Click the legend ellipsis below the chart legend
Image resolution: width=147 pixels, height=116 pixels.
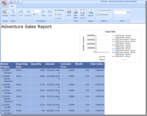tap(124, 60)
